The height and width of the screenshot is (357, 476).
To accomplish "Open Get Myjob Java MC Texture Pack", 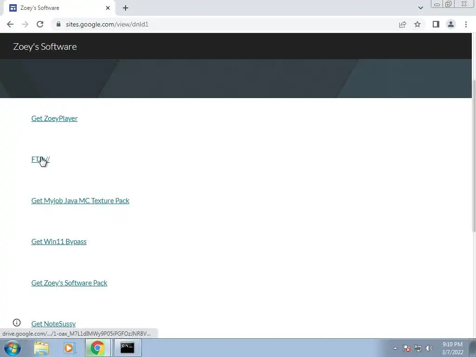I will (x=80, y=201).
